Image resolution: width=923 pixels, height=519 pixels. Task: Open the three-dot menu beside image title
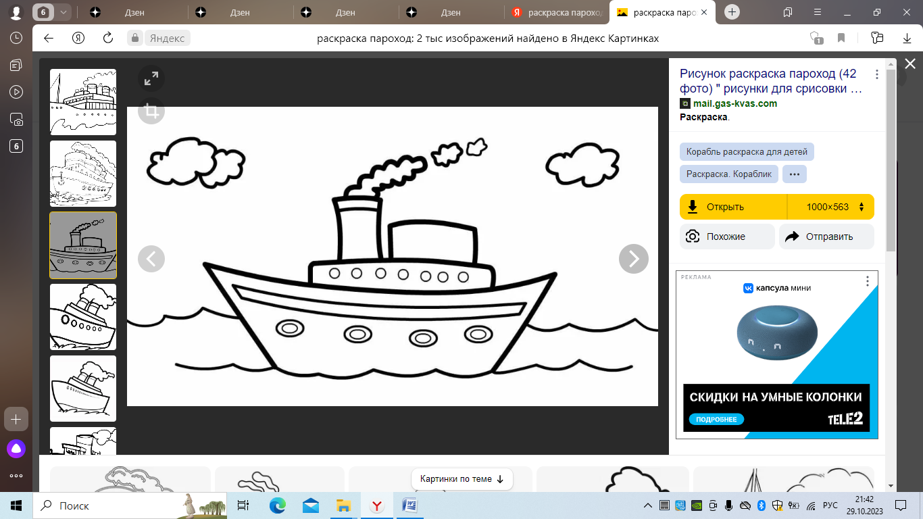click(876, 75)
